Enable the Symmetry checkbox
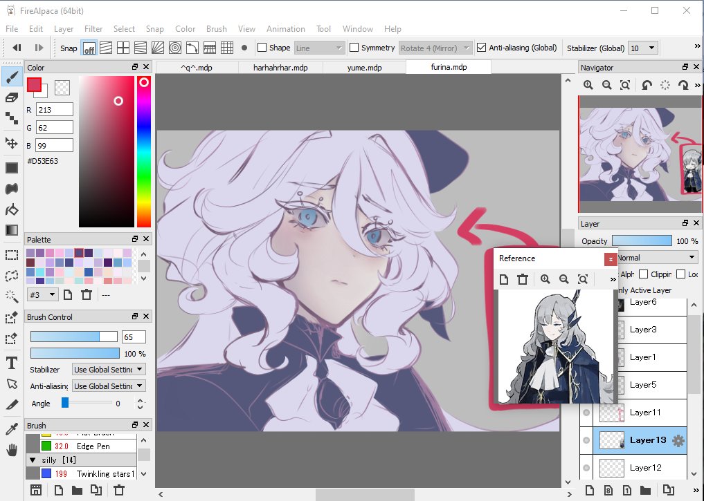Viewport: 704px width, 501px height. (x=354, y=48)
